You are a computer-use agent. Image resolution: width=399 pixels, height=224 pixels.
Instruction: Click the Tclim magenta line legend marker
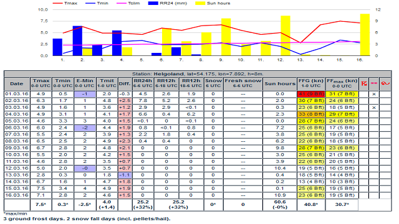tap(121, 3)
